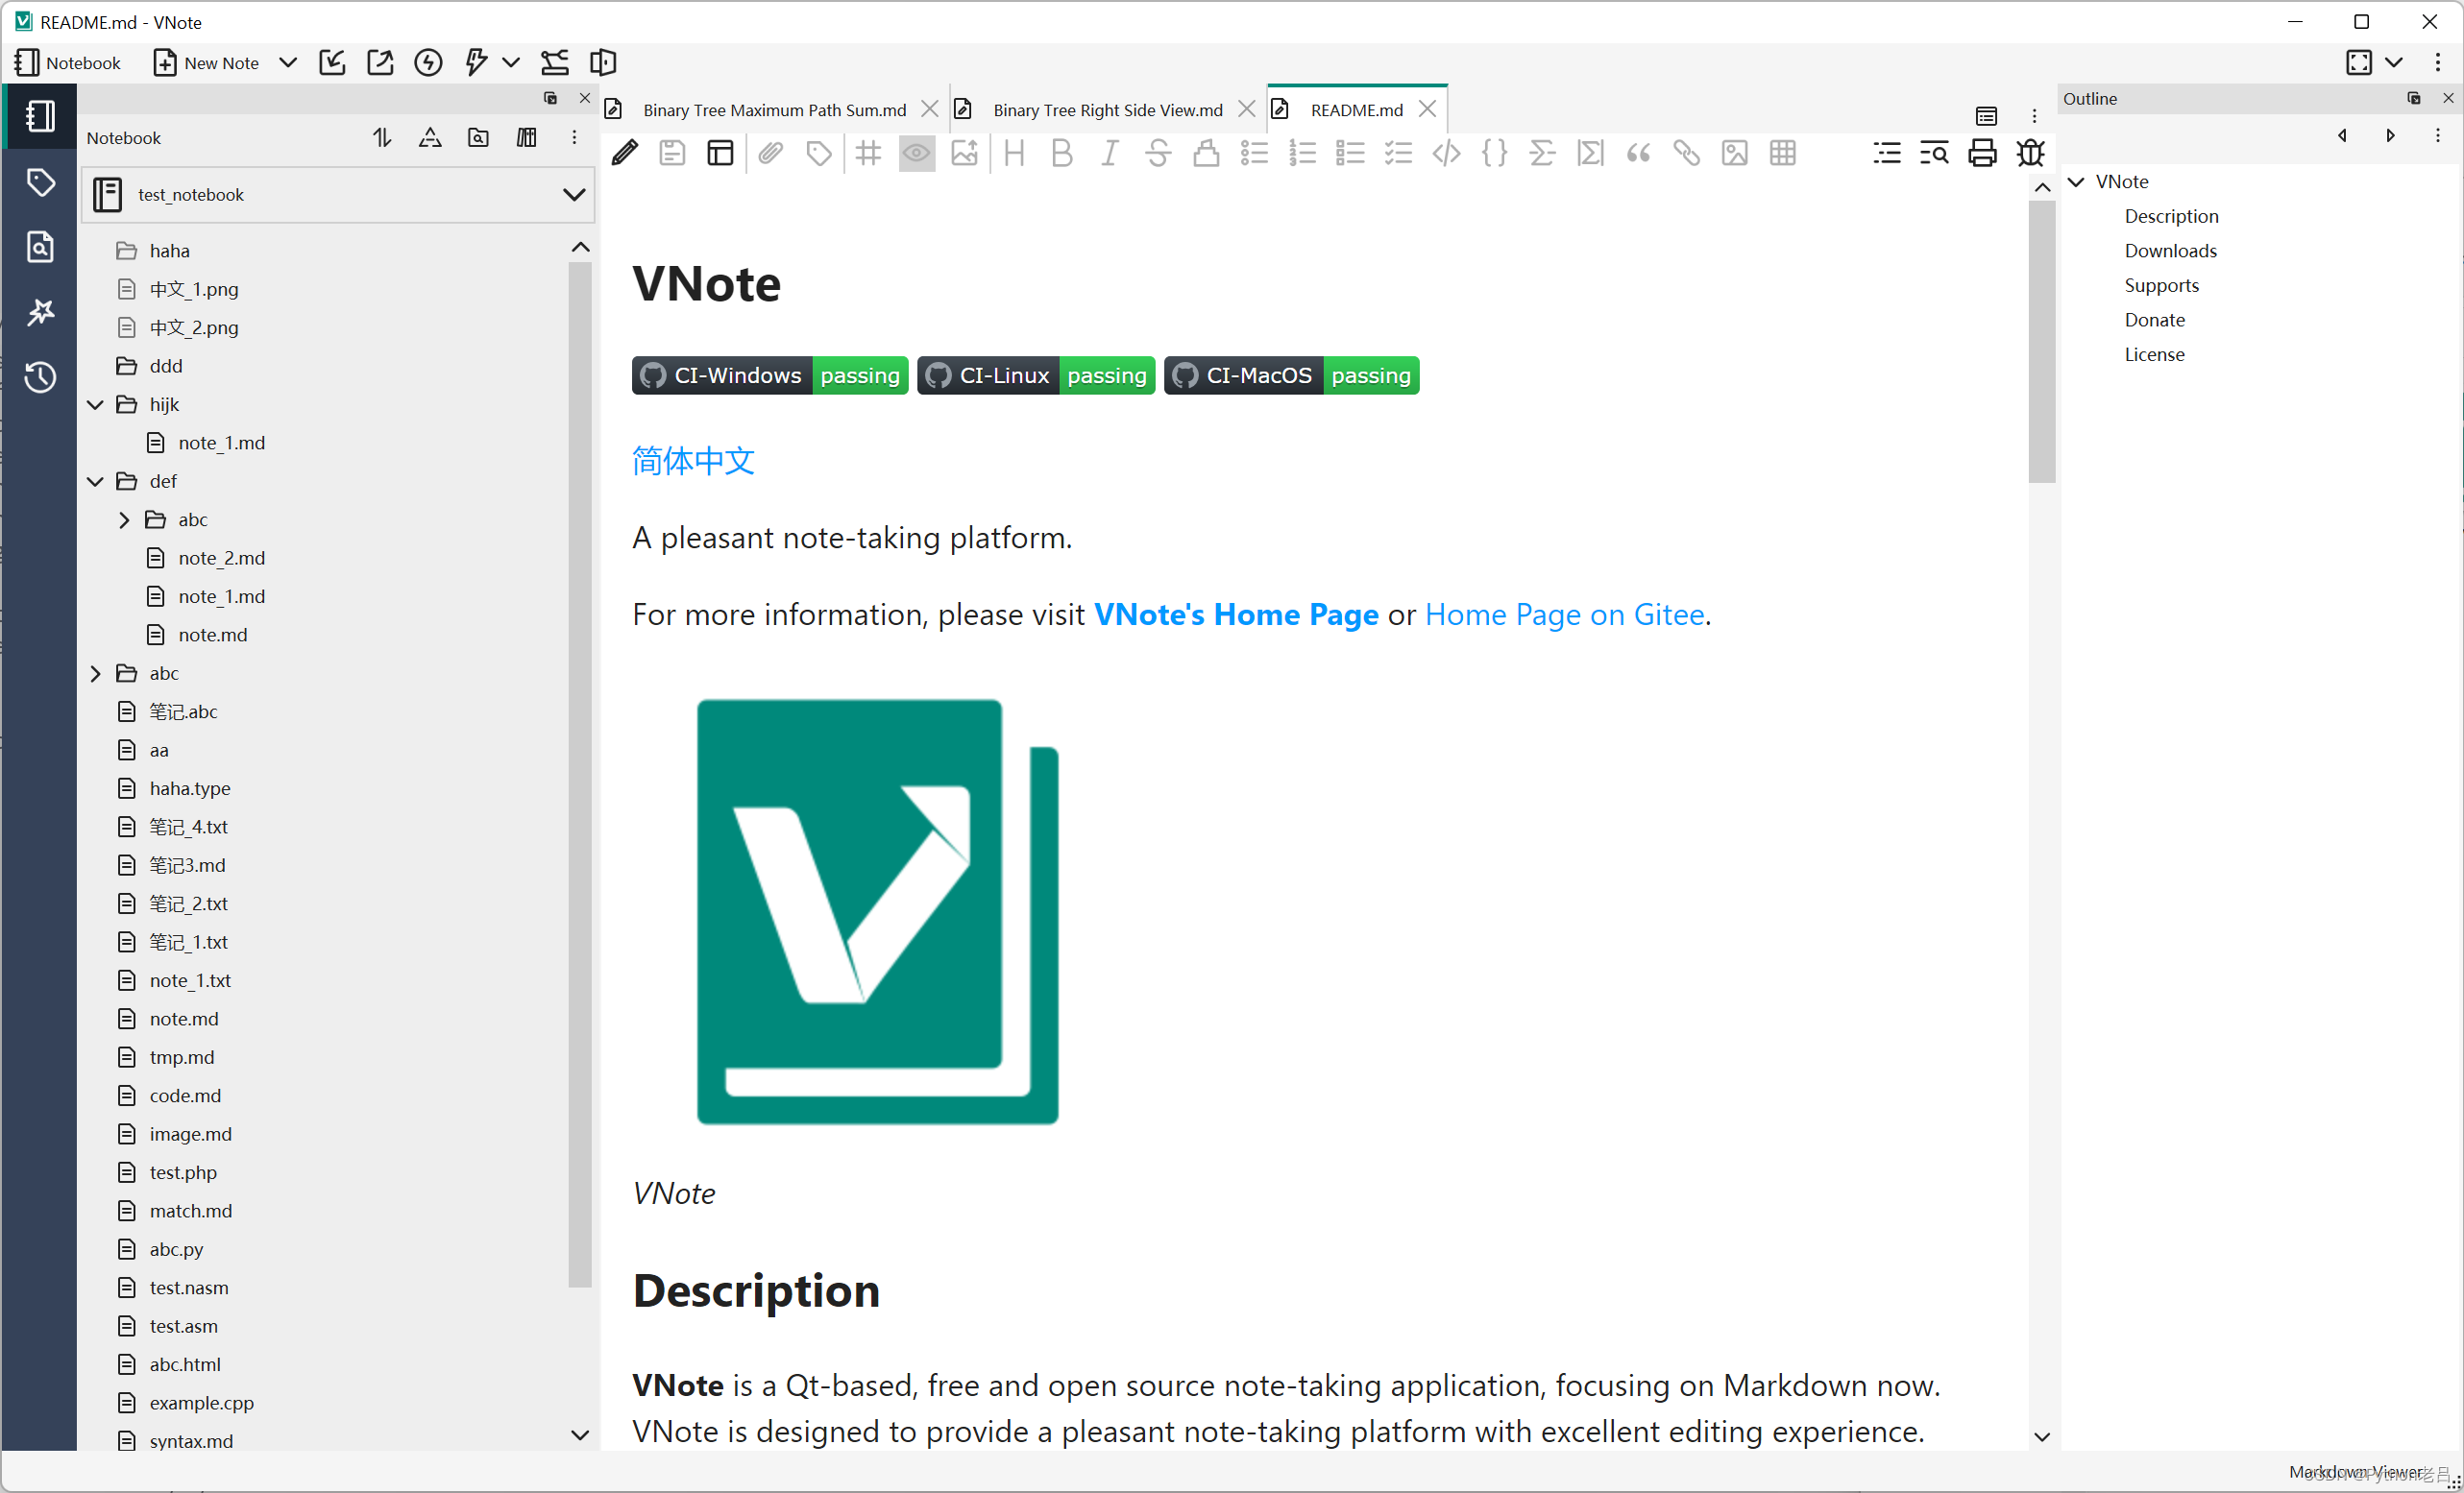
Task: Click the search/find in note icon
Action: 1935,155
